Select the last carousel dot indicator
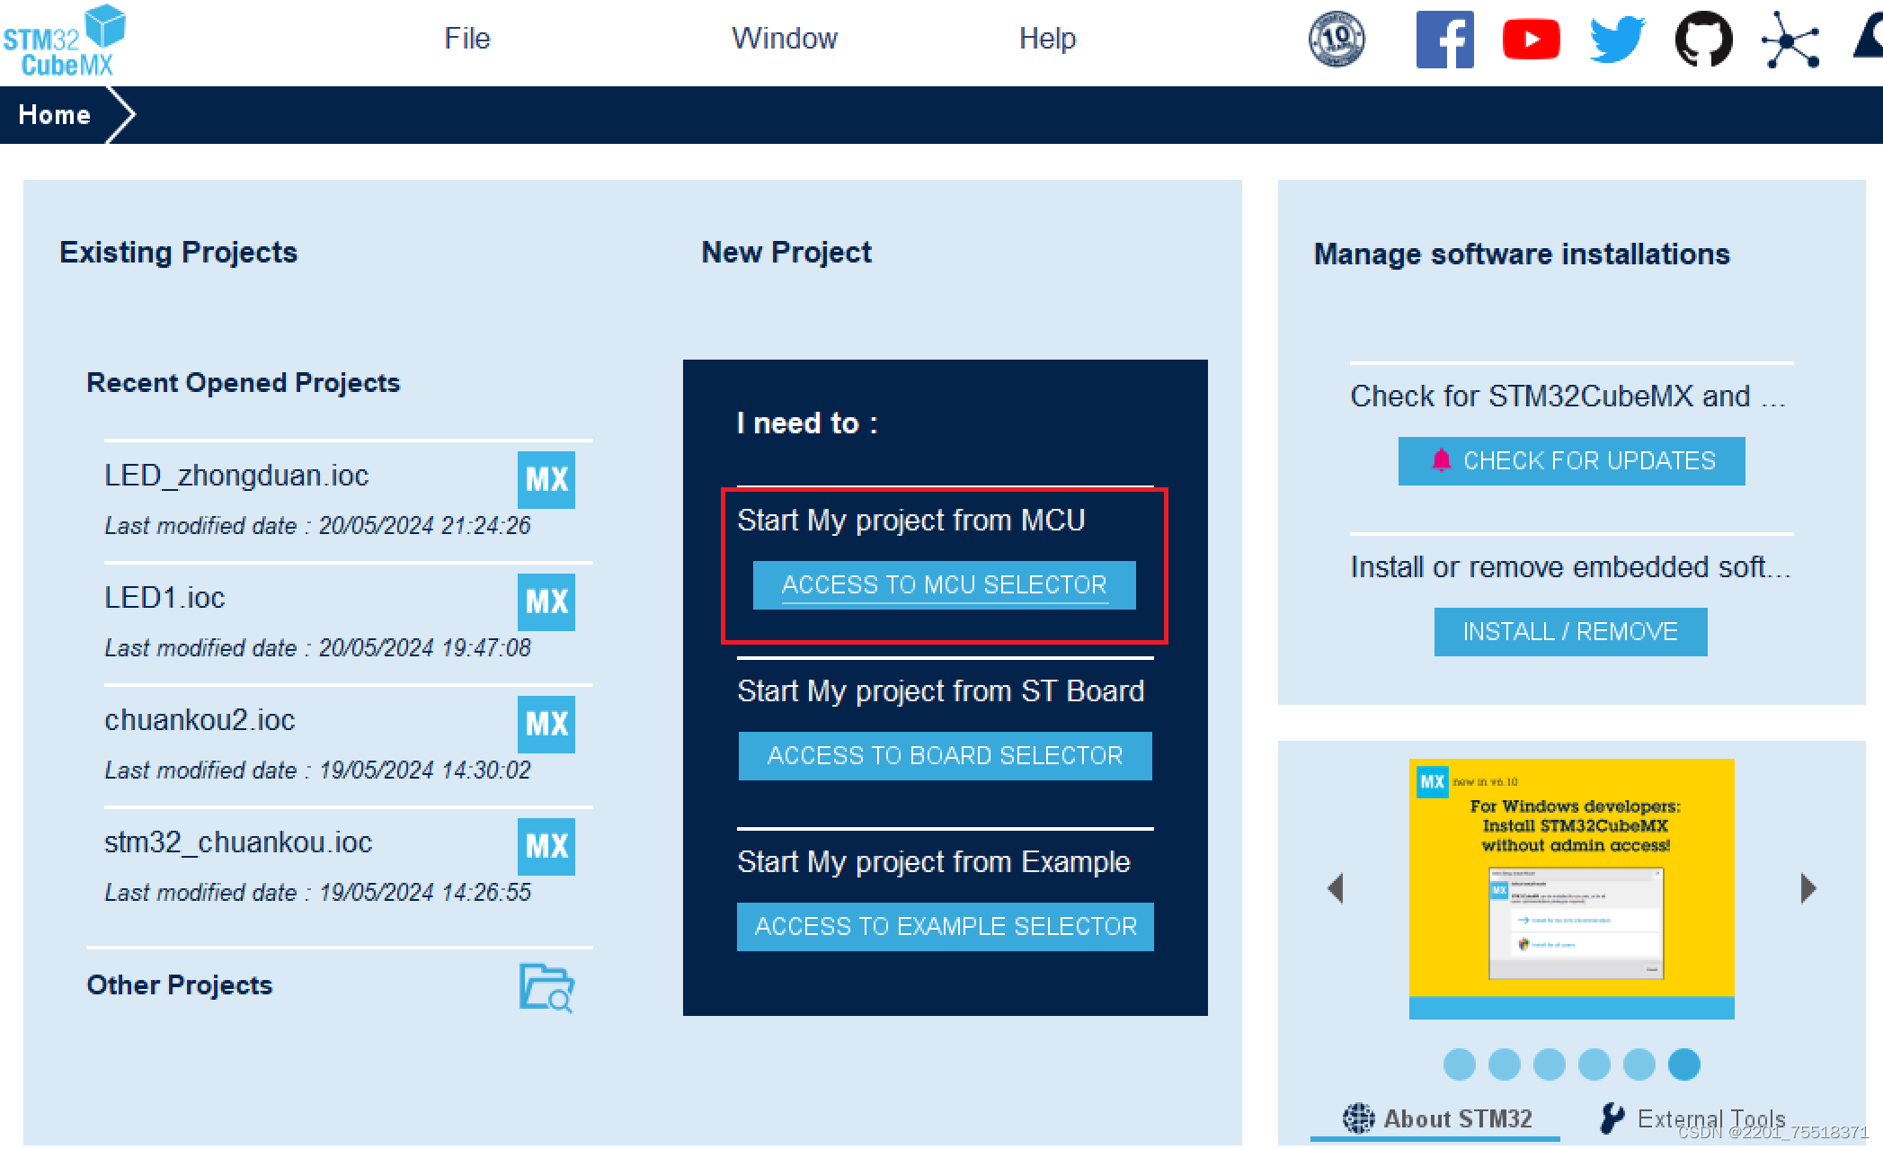This screenshot has height=1149, width=1883. coord(1683,1064)
